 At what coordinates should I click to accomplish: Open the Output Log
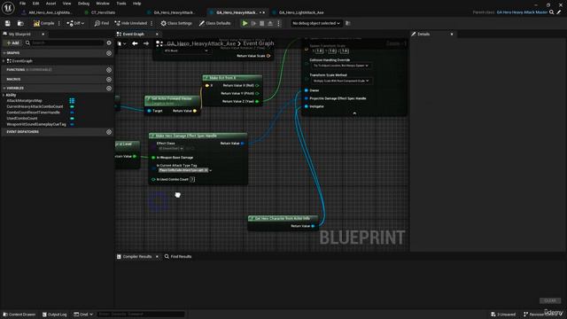55,315
